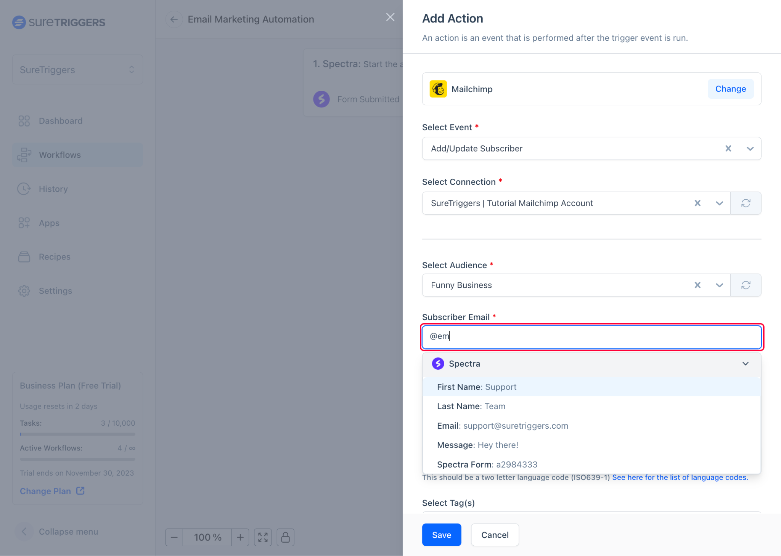The width and height of the screenshot is (781, 556).
Task: Open the Select Event dropdown arrow
Action: pyautogui.click(x=750, y=149)
